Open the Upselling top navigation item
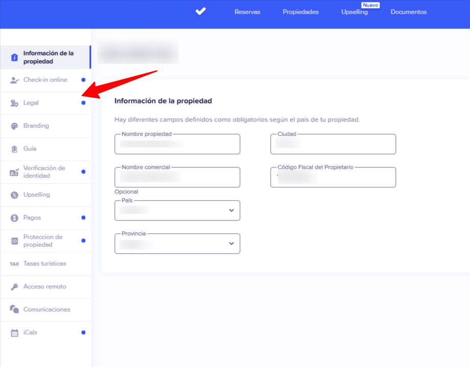The width and height of the screenshot is (470, 367). click(355, 12)
